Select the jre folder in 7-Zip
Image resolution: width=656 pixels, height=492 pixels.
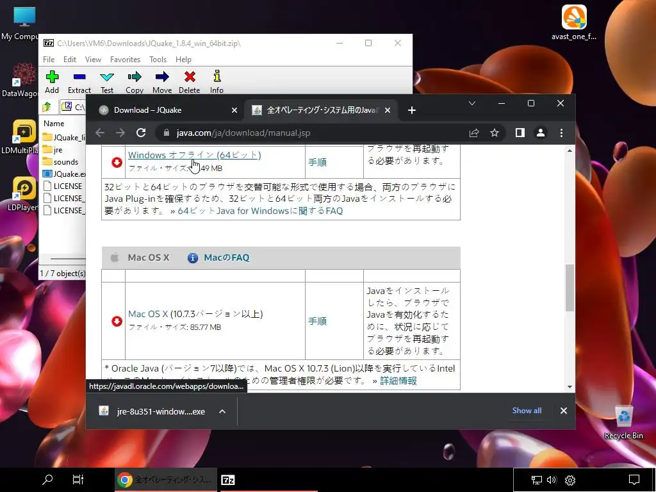click(58, 150)
